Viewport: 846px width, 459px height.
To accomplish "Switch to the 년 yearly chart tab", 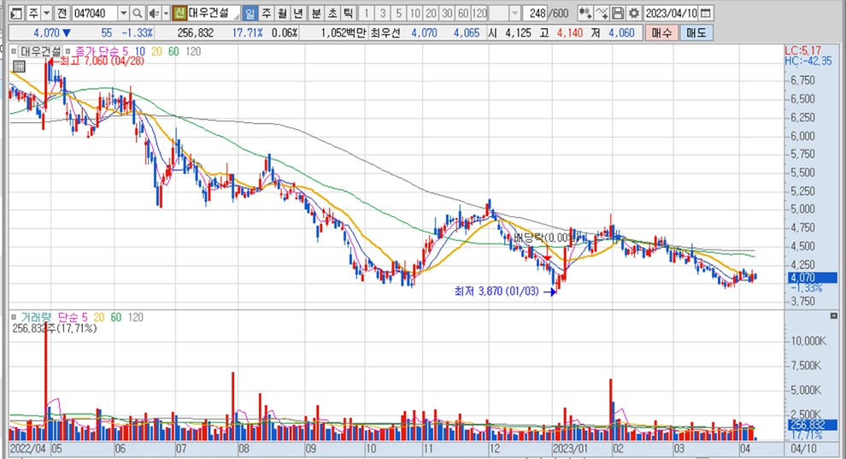I will (x=298, y=13).
